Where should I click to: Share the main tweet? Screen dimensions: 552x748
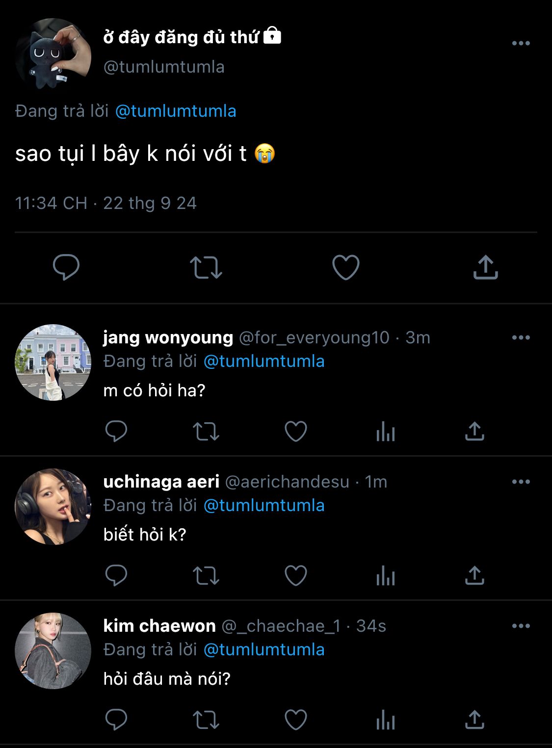point(485,267)
